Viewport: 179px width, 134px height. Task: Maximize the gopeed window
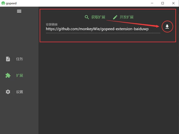[x=163, y=3]
